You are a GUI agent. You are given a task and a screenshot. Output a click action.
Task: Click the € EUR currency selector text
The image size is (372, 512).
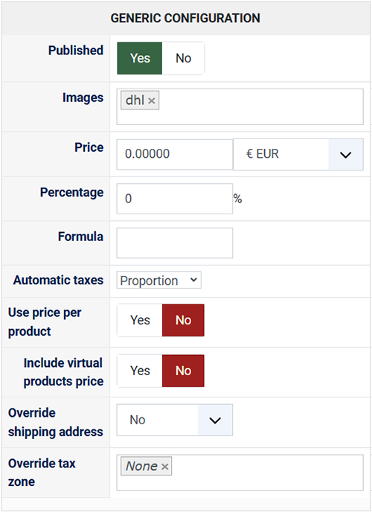[263, 154]
